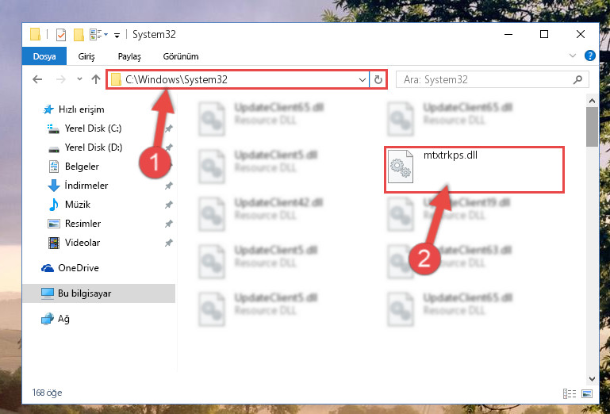Refresh the System32 folder view
This screenshot has height=414, width=610.
(378, 80)
